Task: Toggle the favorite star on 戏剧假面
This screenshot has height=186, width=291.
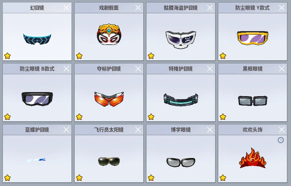Action: (x=79, y=56)
